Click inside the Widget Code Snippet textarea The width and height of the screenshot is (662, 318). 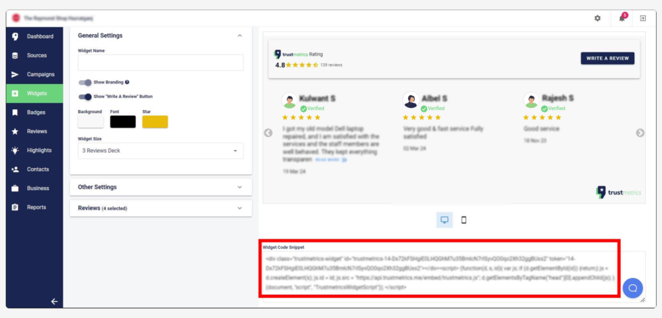454,277
